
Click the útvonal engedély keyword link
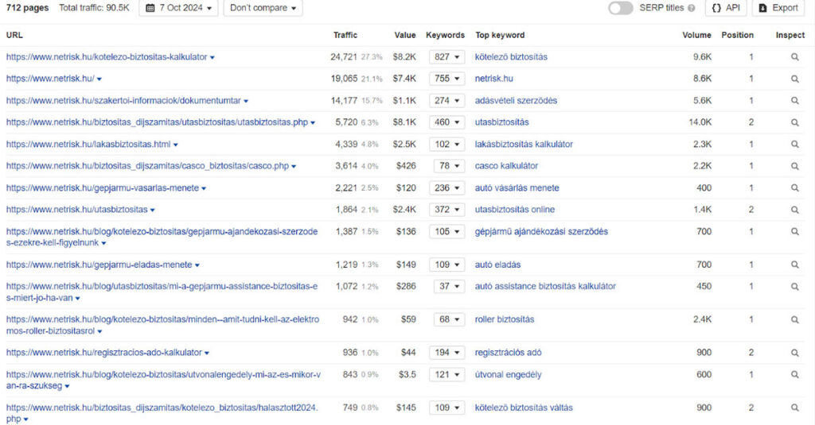click(x=508, y=375)
